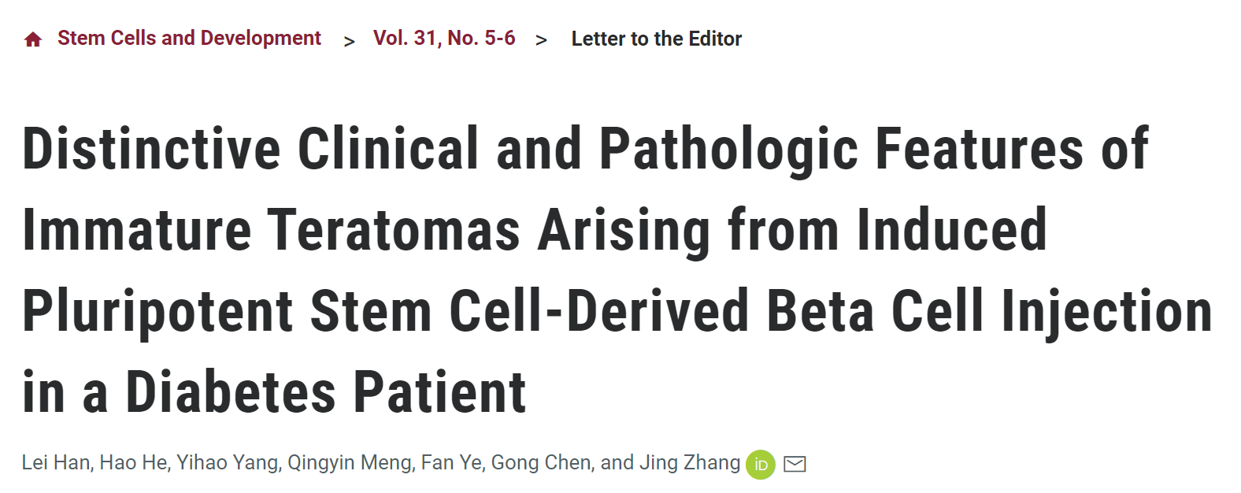
Task: Click 'Distinctive Clinical' in the article title
Action: pos(251,149)
